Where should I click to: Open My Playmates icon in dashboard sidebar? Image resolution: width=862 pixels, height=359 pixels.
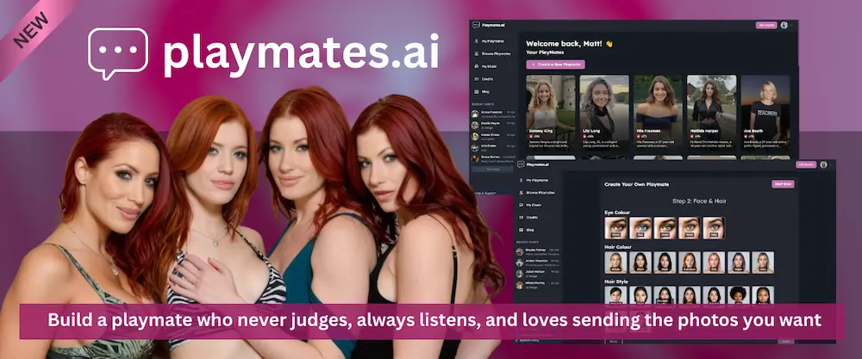pyautogui.click(x=476, y=41)
